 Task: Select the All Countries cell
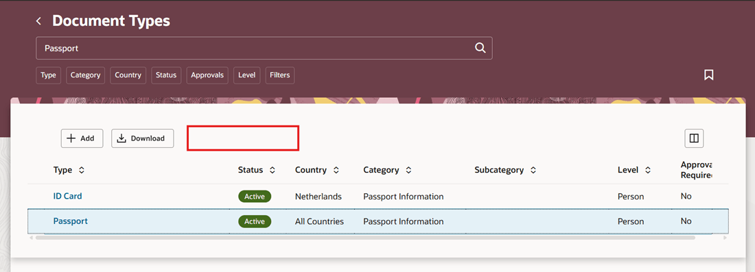319,221
